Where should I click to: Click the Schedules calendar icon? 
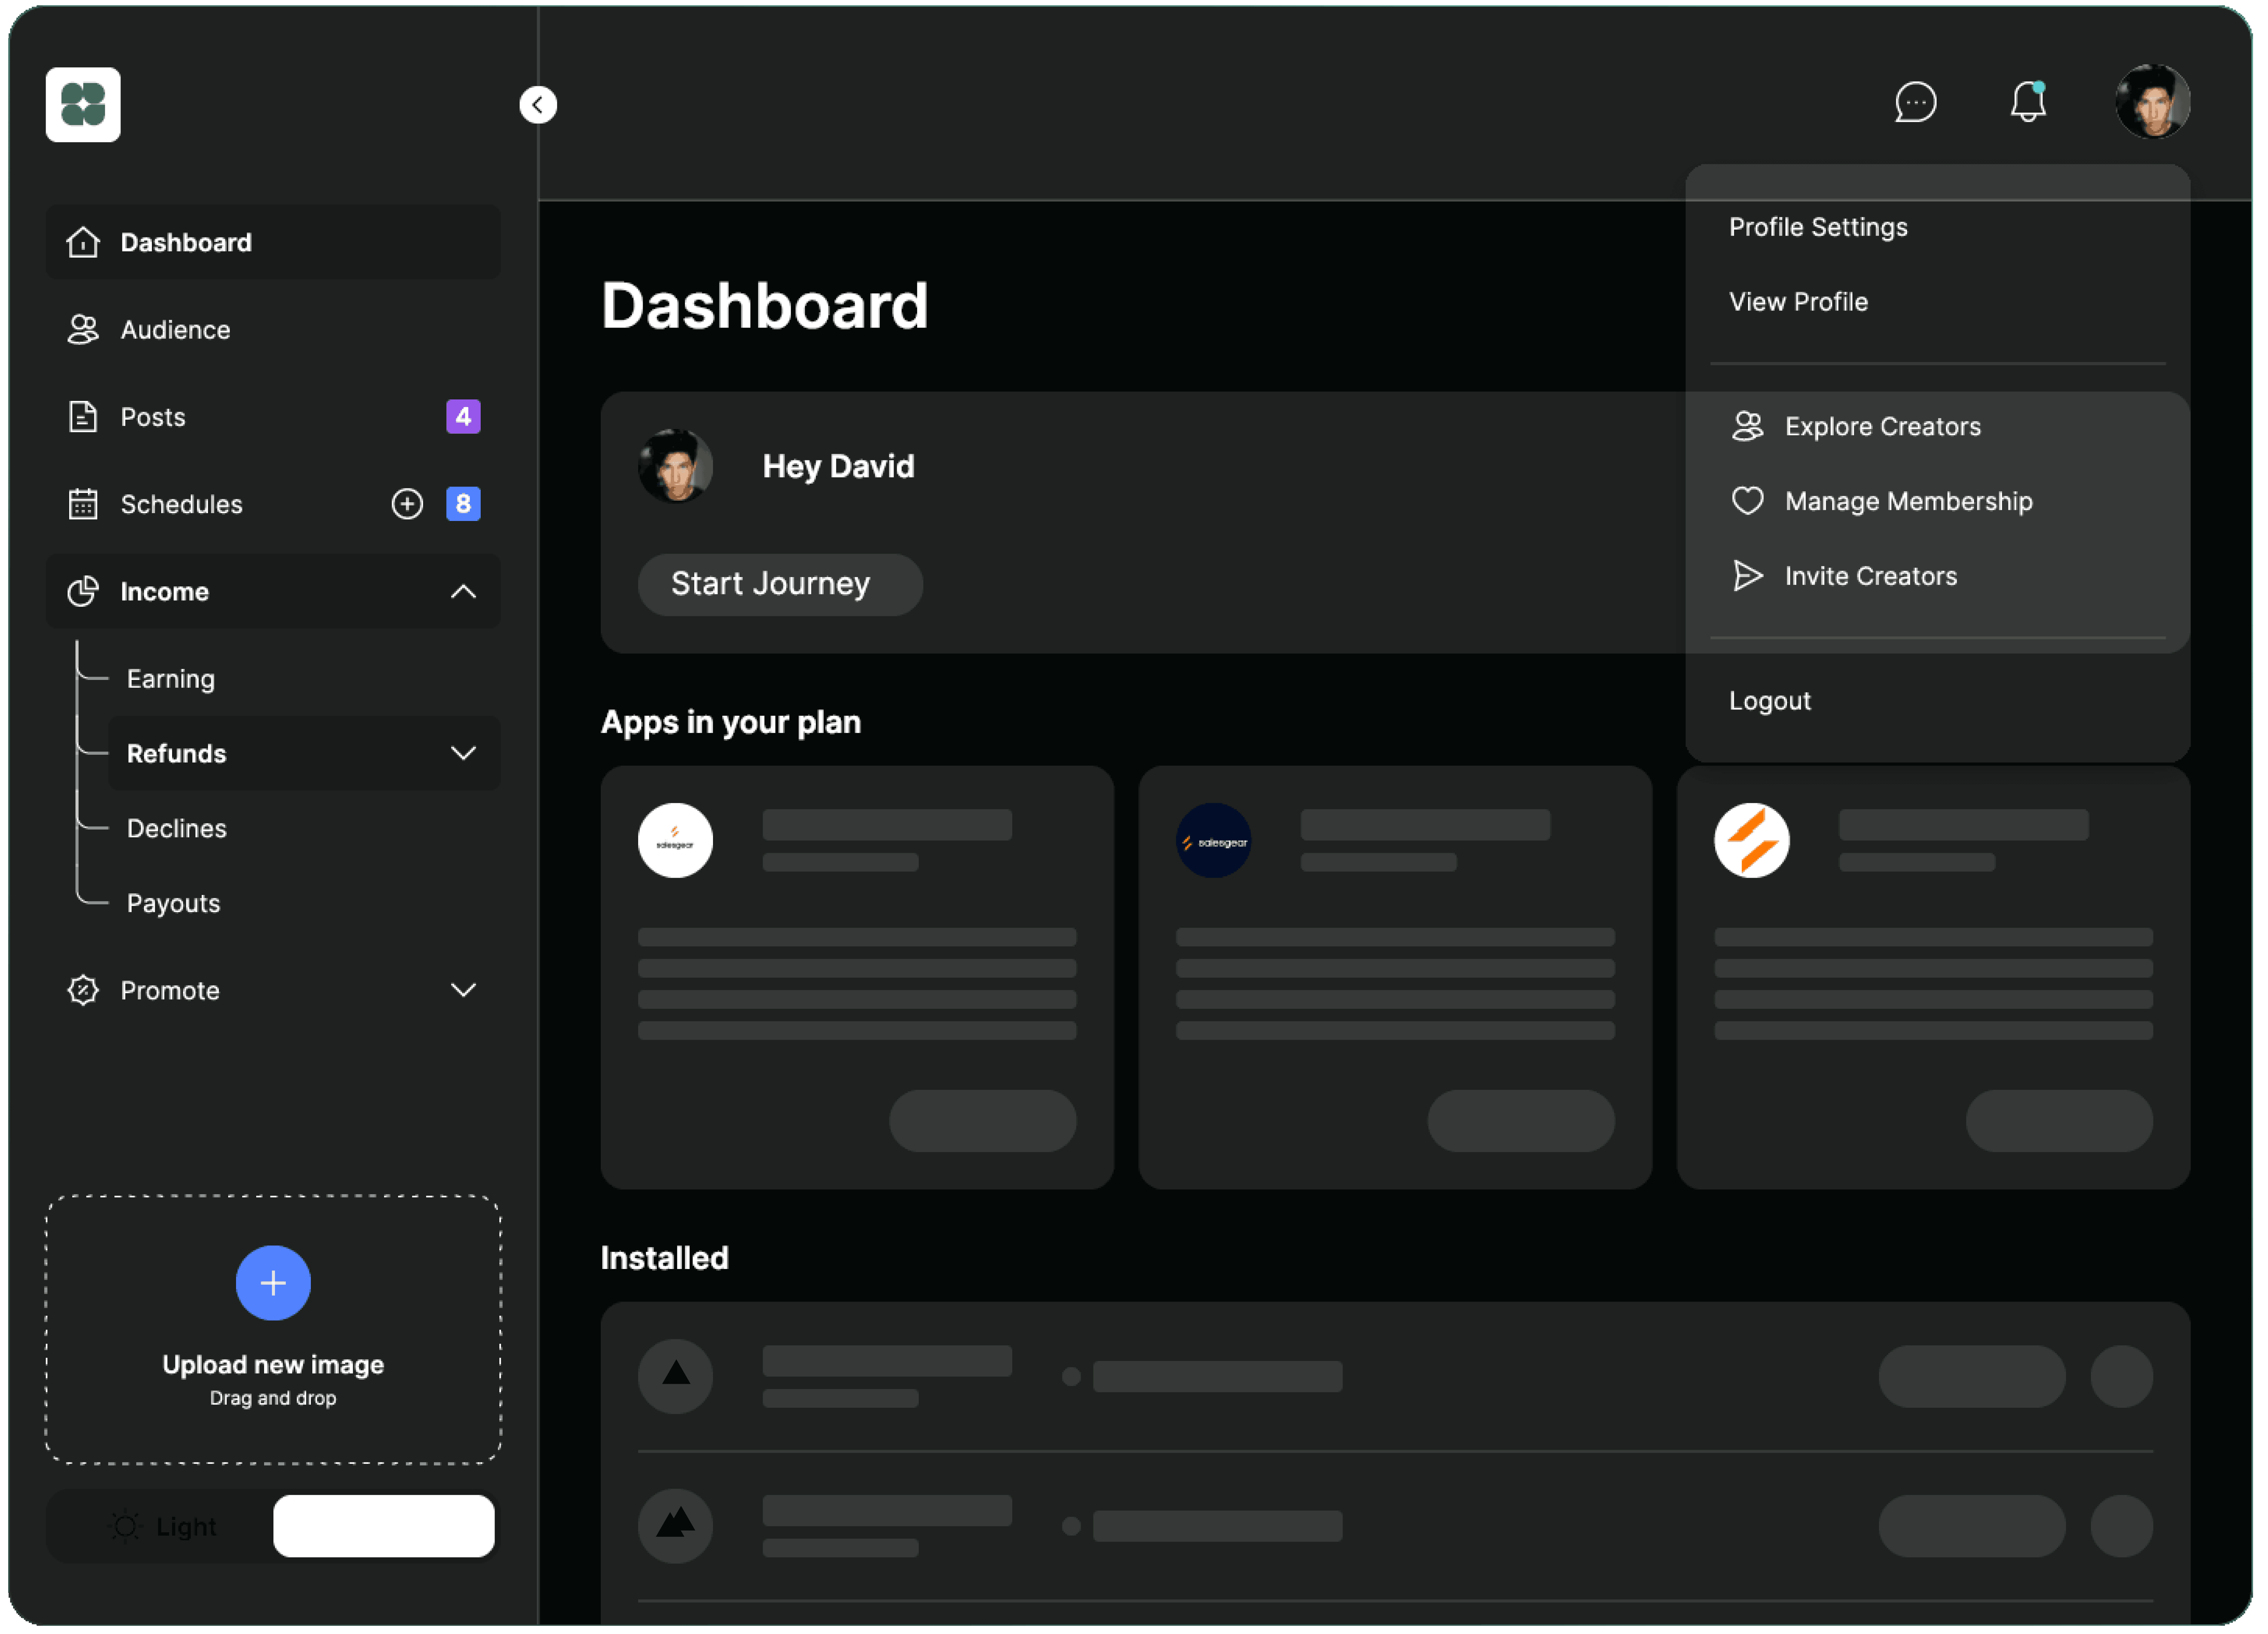(x=83, y=505)
